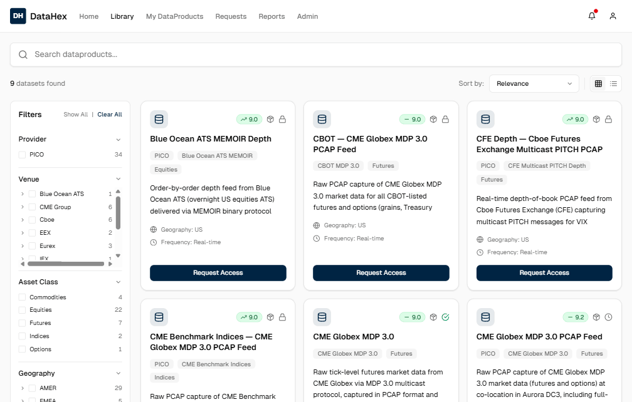The height and width of the screenshot is (402, 632).
Task: Click database icon on CFE Depth card
Action: coord(485,119)
